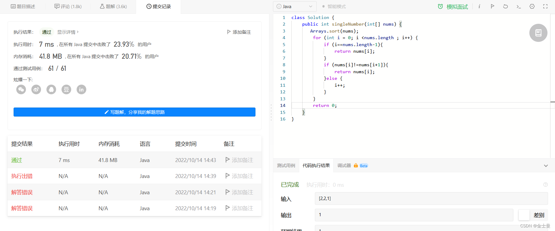Click the Java language info icon
555x231 pixels.
point(279,6)
